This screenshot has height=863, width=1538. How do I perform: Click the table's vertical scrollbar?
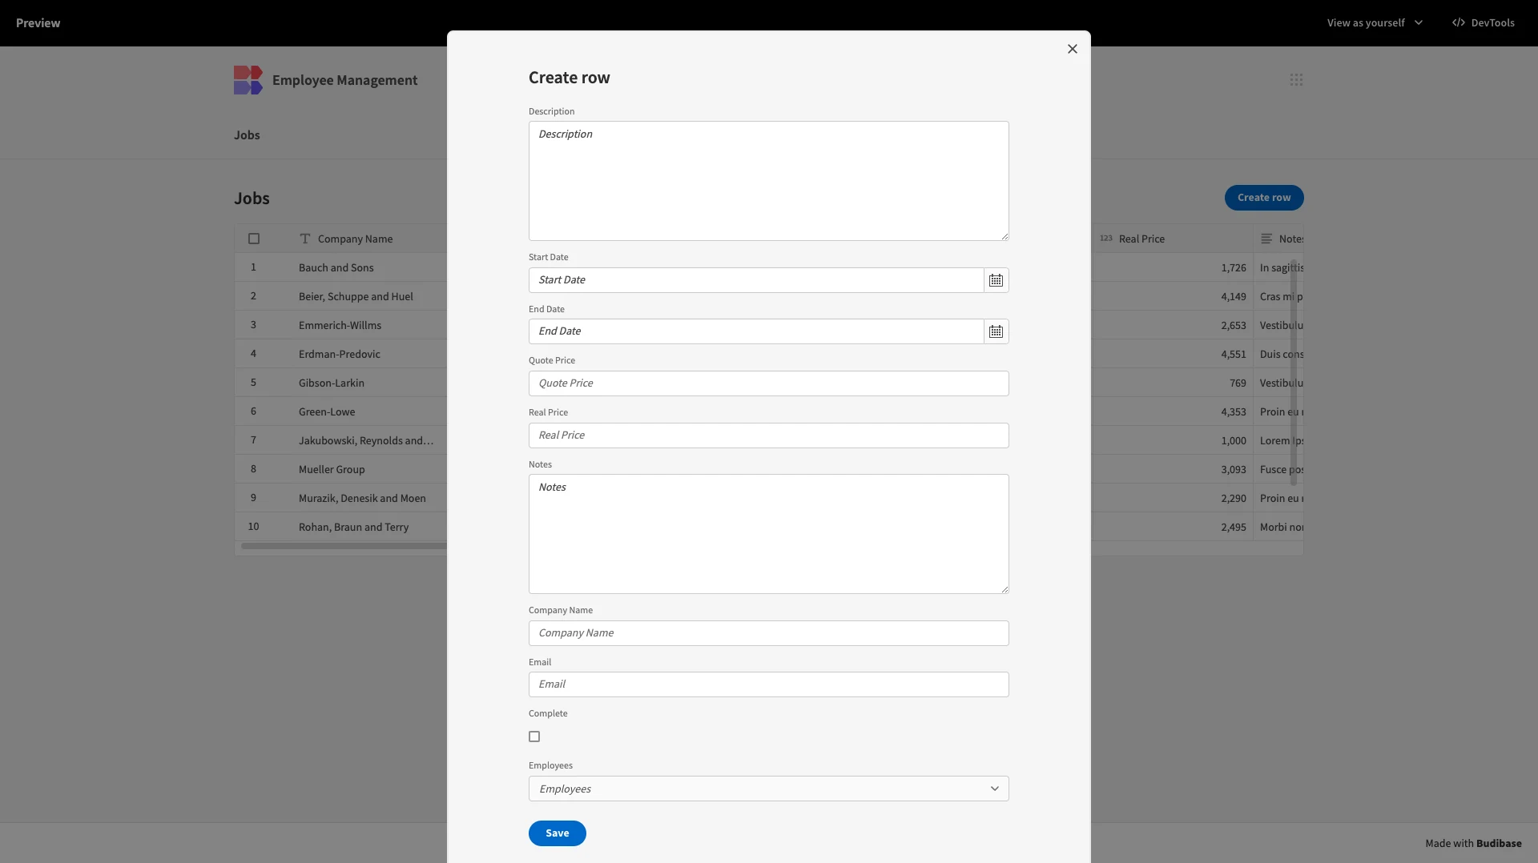click(1293, 372)
